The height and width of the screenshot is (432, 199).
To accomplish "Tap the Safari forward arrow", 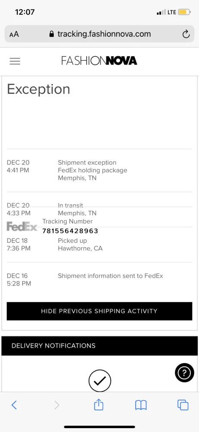I will coord(56,405).
